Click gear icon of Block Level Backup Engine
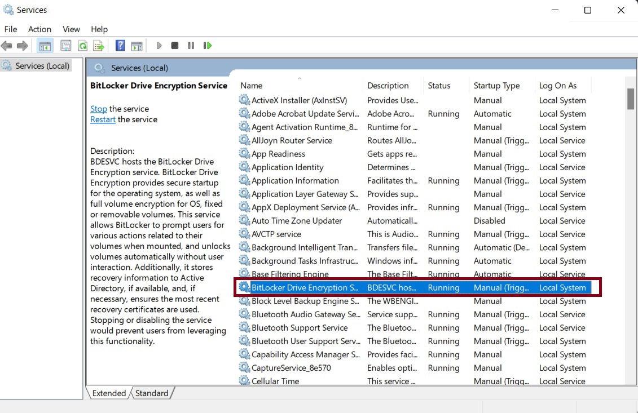 [244, 300]
